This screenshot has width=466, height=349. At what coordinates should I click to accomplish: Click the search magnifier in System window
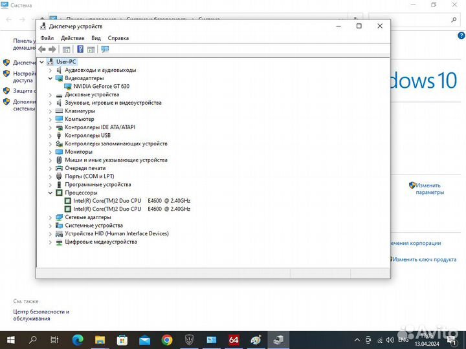point(454,20)
